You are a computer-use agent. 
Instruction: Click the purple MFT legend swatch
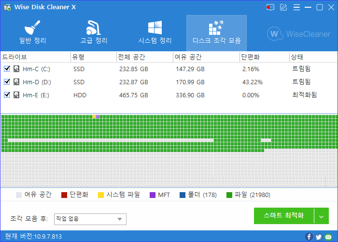coord(153,195)
